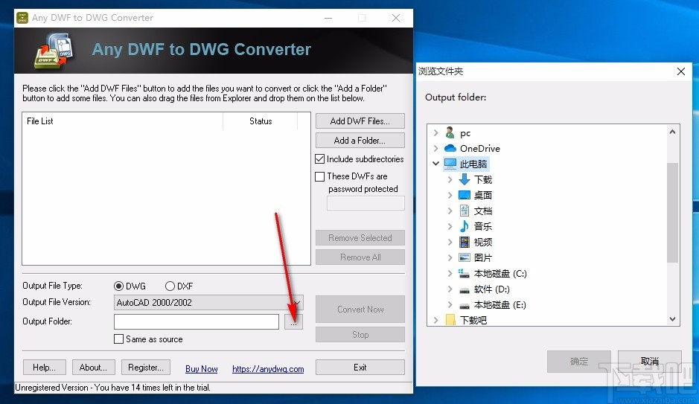Click the Stop button

tap(360, 335)
